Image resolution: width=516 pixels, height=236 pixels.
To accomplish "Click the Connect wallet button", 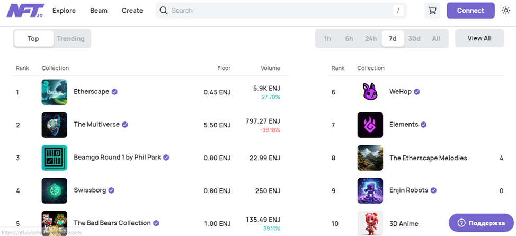I will pos(470,11).
